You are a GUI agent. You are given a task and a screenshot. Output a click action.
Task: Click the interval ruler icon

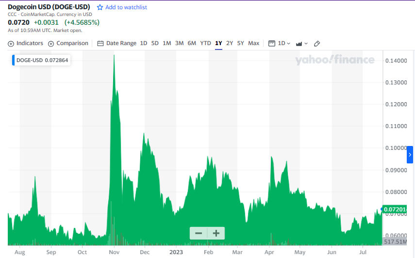[x=272, y=43]
